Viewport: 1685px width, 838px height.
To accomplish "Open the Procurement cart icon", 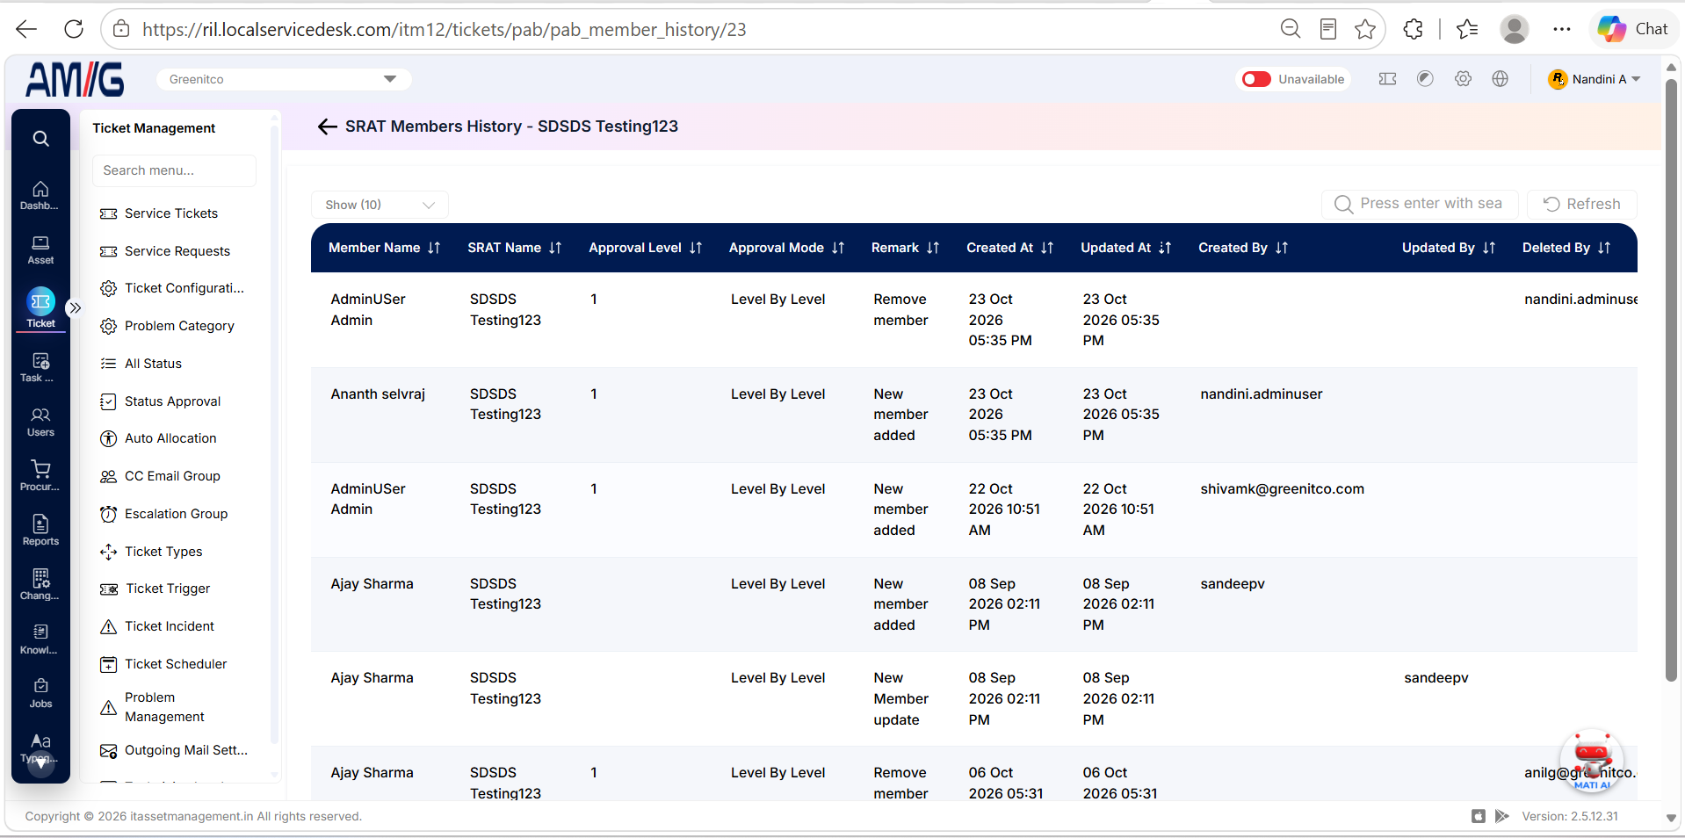I will pyautogui.click(x=40, y=475).
